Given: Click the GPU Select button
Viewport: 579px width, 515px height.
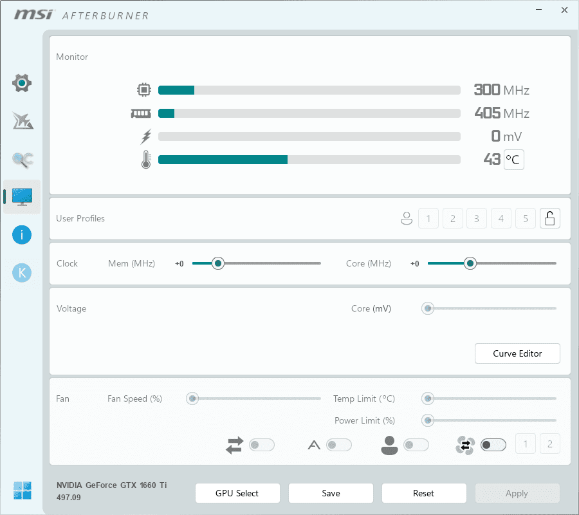Looking at the screenshot, I should tap(237, 493).
